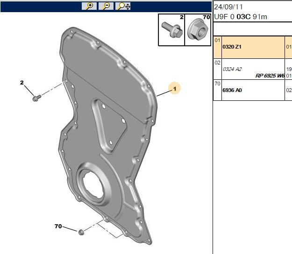This screenshot has height=254, width=292.
Task: Click callout label 2 beside the bolt
Action: (22, 83)
